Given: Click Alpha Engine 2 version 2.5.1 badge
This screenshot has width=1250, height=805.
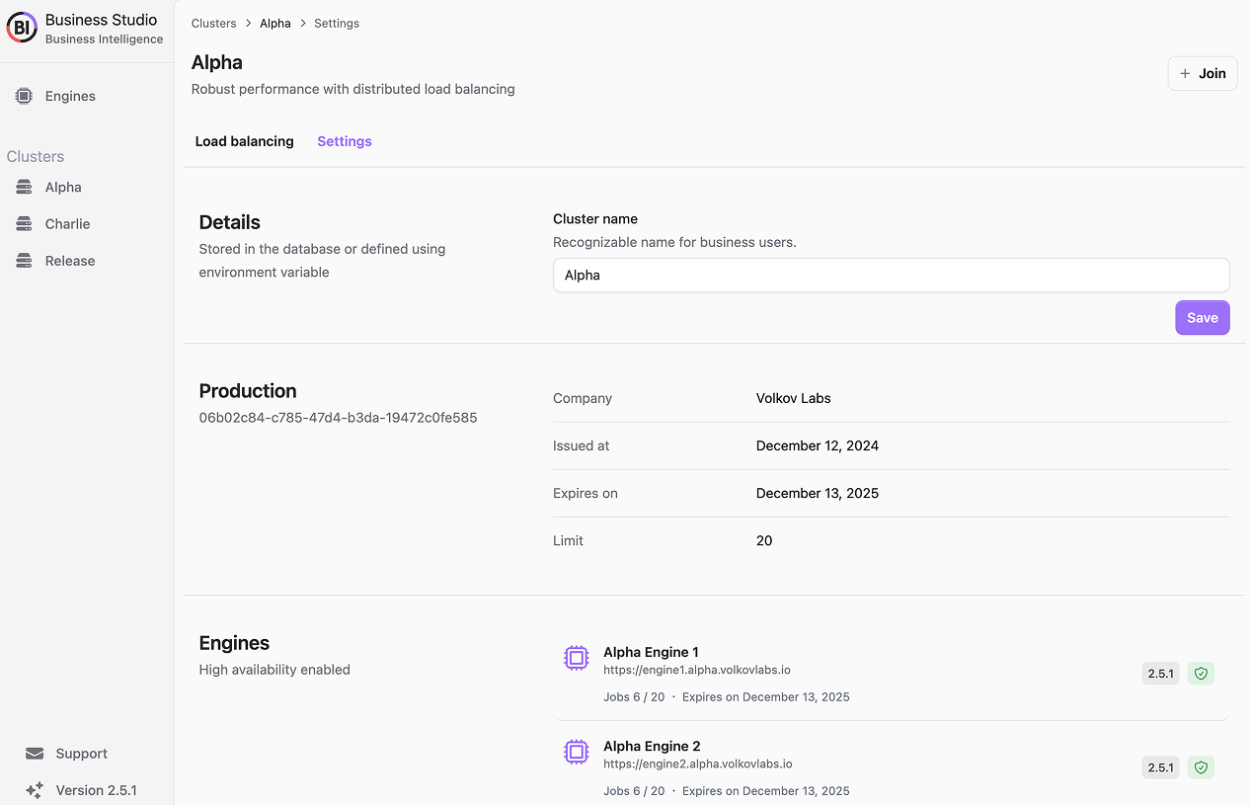Looking at the screenshot, I should (x=1160, y=767).
